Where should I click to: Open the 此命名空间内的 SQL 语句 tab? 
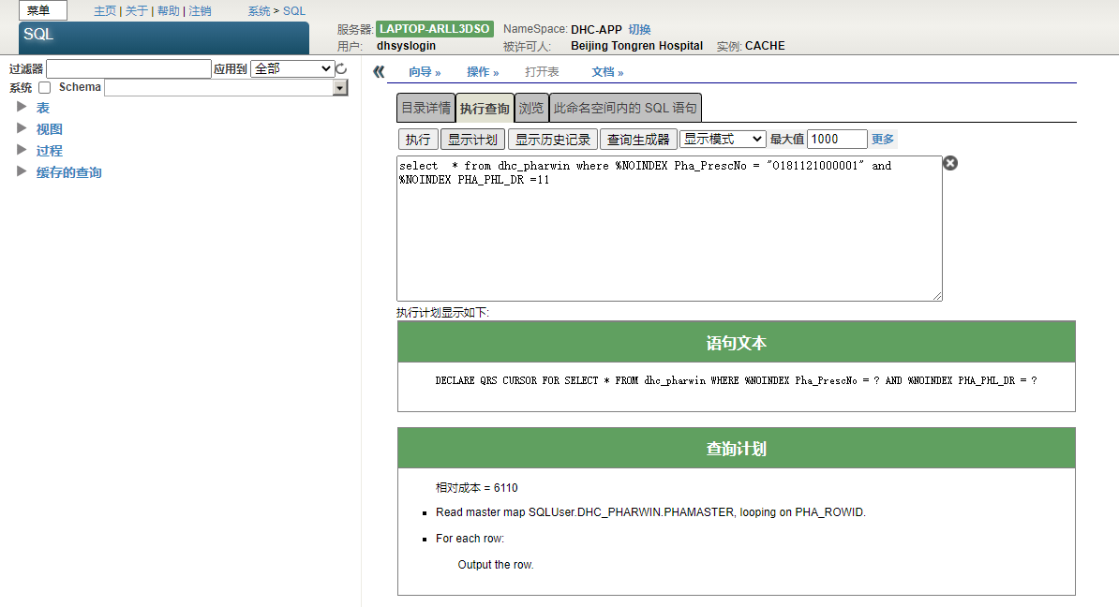[625, 108]
